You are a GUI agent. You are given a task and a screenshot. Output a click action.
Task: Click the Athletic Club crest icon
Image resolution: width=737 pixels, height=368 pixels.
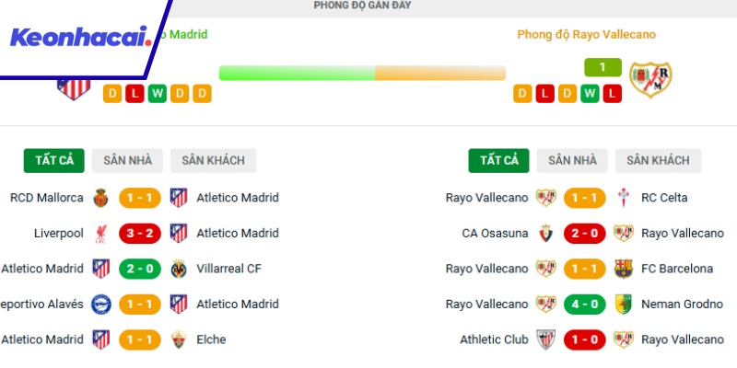(x=546, y=340)
